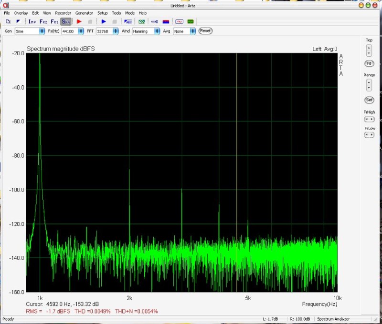Open the Tools menu
Image resolution: width=382 pixels, height=324 pixels.
tap(117, 13)
